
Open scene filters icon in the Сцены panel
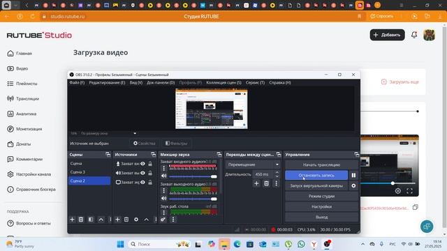[x=91, y=220]
